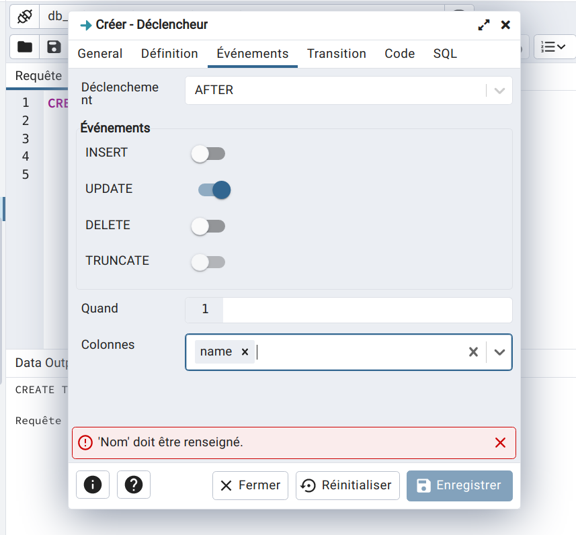This screenshot has width=576, height=535.
Task: Click the Enregistrer button
Action: click(460, 485)
